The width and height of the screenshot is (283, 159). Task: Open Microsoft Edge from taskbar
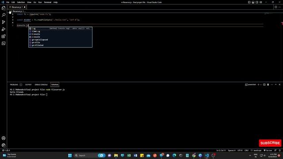point(174,155)
